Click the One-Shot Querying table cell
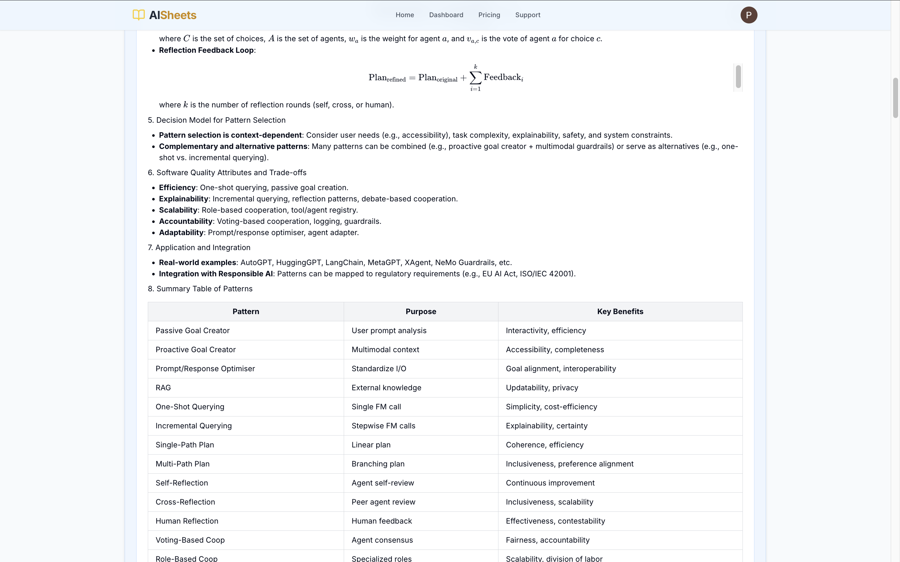The height and width of the screenshot is (562, 900). click(x=246, y=407)
